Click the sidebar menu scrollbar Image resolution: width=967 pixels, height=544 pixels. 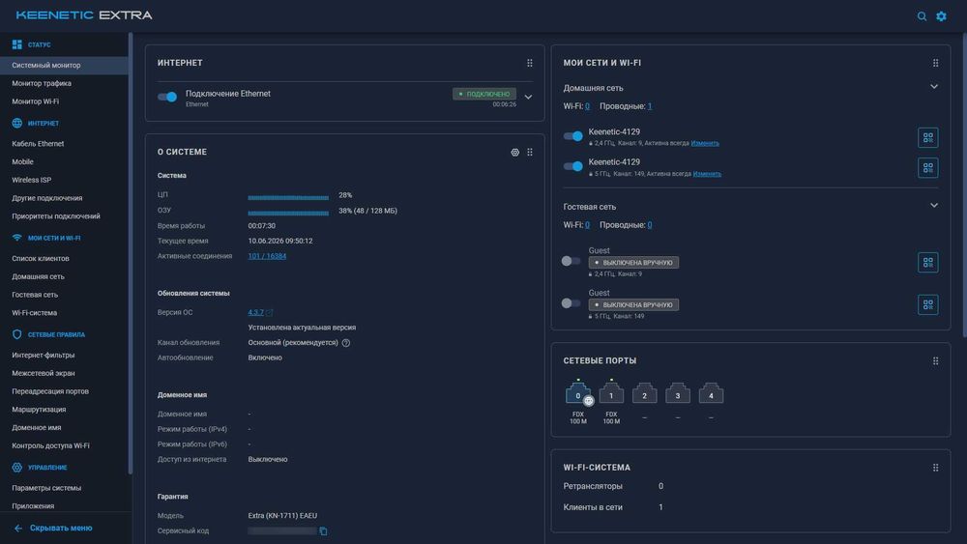[131, 252]
